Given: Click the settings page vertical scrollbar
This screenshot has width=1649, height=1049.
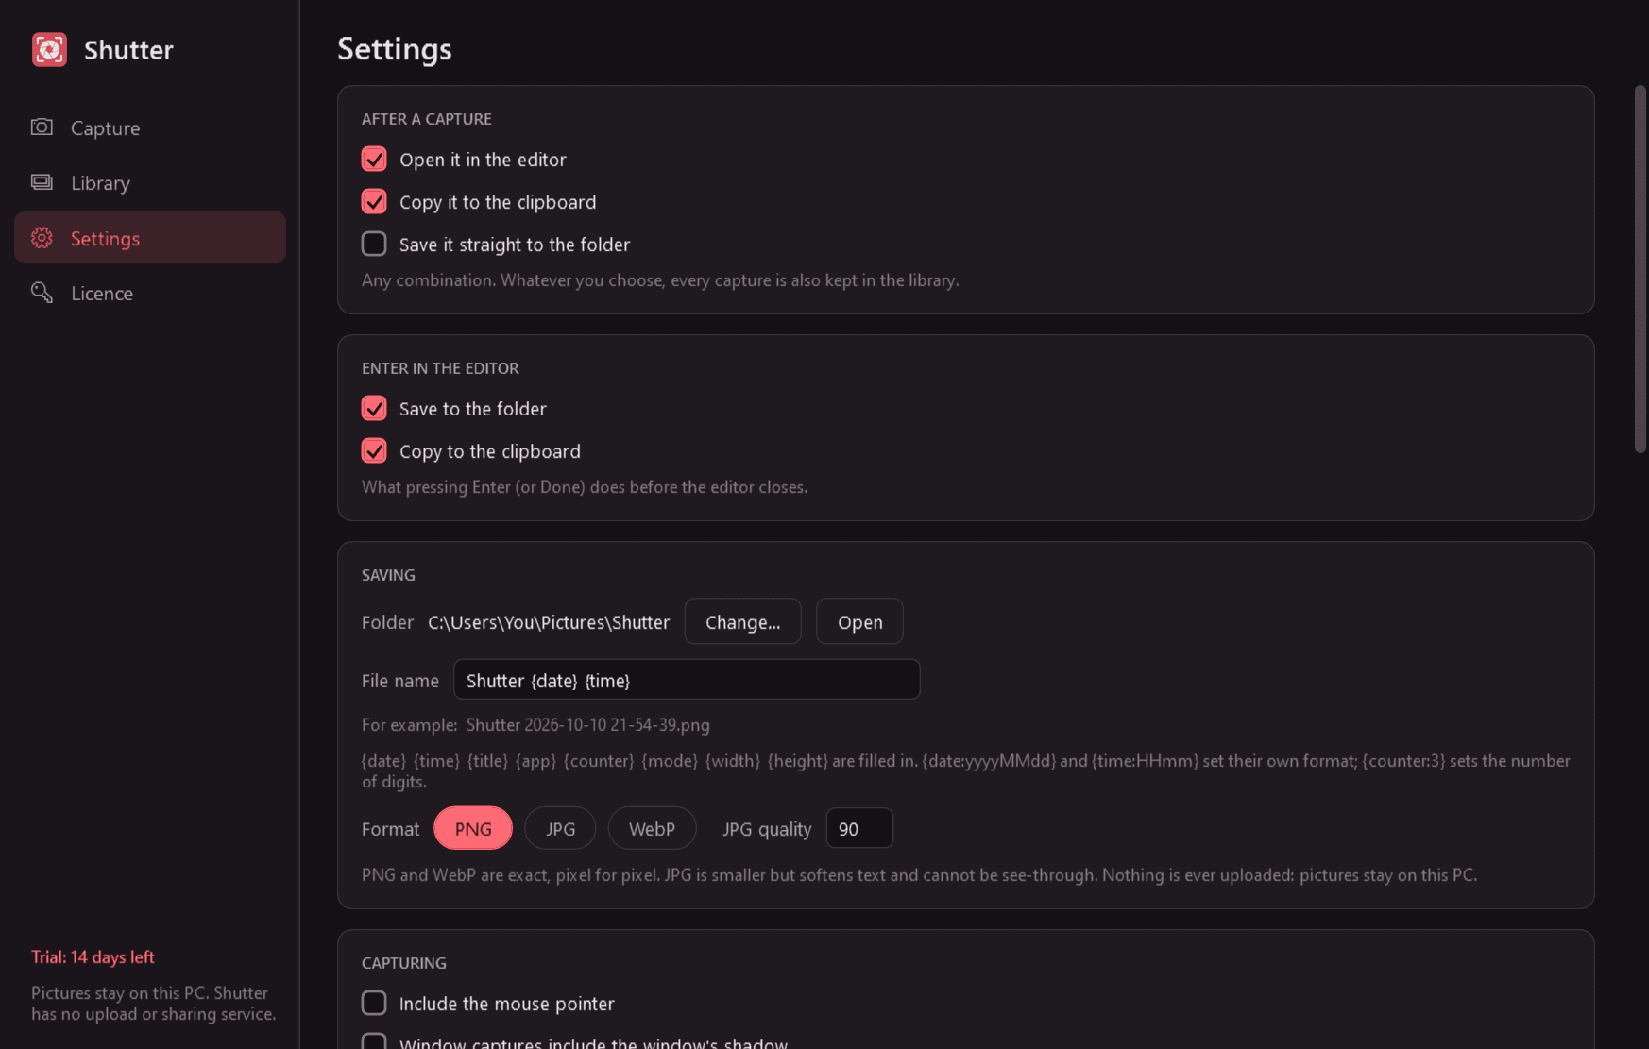Looking at the screenshot, I should tap(1640, 269).
